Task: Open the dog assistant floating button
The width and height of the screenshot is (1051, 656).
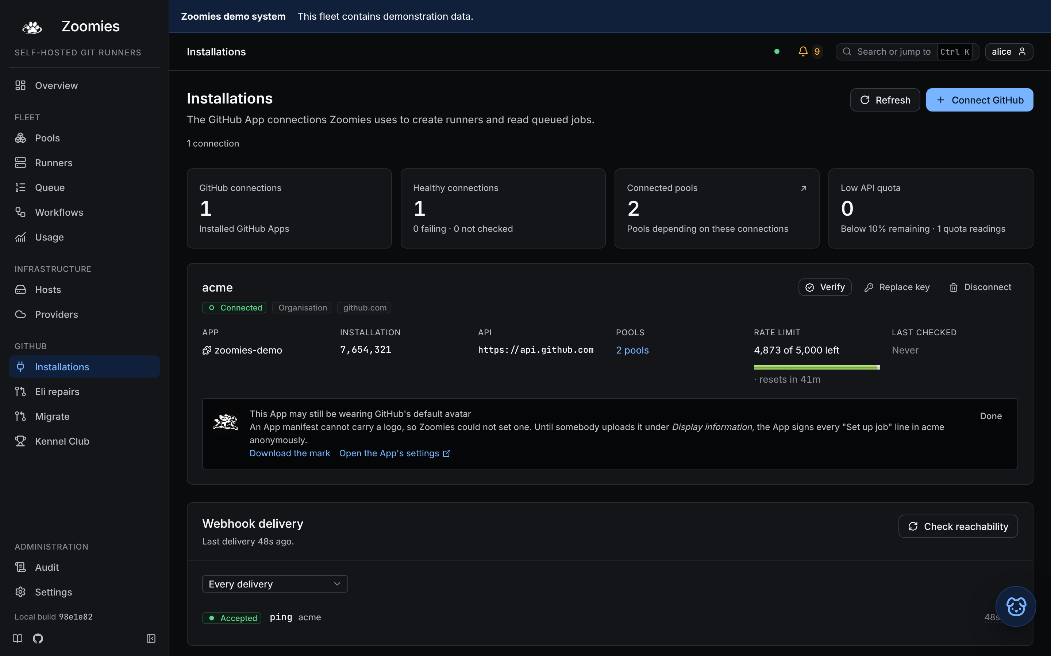Action: [x=1015, y=606]
